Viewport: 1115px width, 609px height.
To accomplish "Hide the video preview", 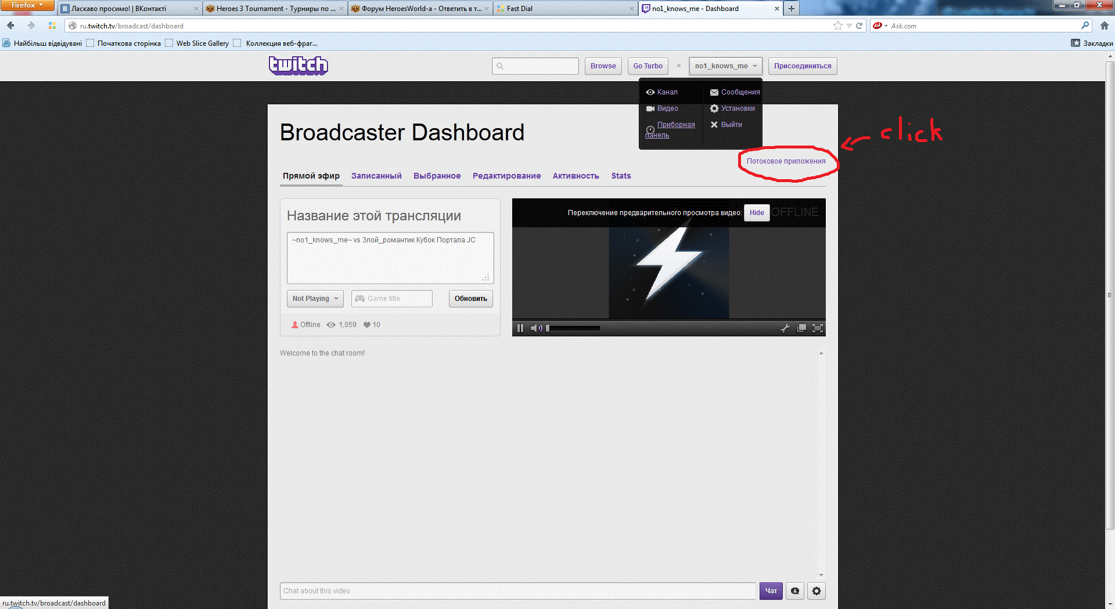I will 757,213.
